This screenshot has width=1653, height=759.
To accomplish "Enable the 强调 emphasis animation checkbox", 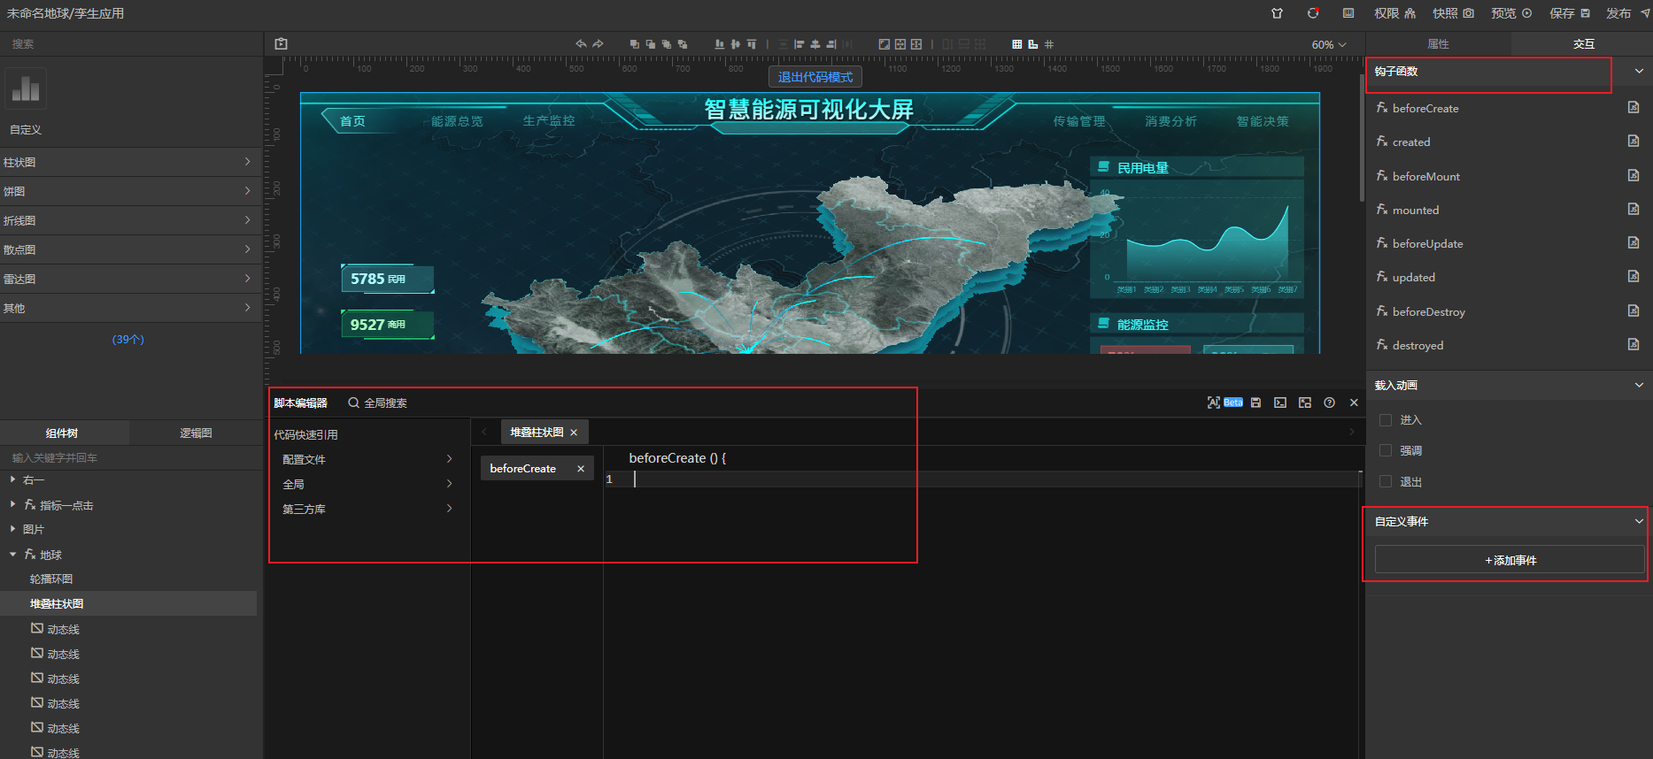I will click(x=1386, y=450).
